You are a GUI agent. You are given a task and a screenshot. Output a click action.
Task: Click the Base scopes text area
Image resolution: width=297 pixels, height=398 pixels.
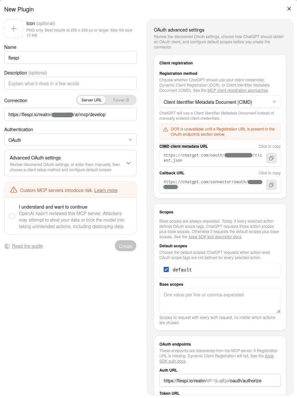pos(220,301)
